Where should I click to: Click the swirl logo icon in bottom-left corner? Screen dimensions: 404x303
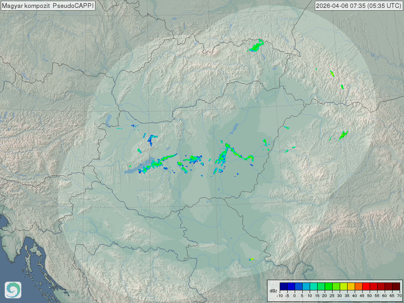point(13,290)
